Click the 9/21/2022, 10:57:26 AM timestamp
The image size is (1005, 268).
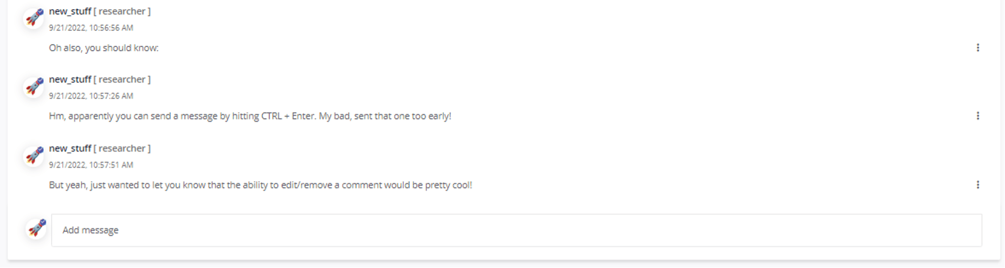click(x=91, y=96)
